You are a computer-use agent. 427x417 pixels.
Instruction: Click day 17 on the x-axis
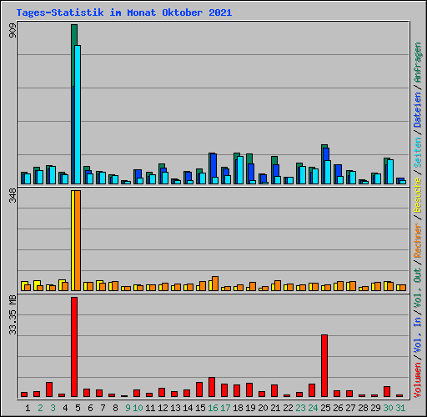pos(225,408)
